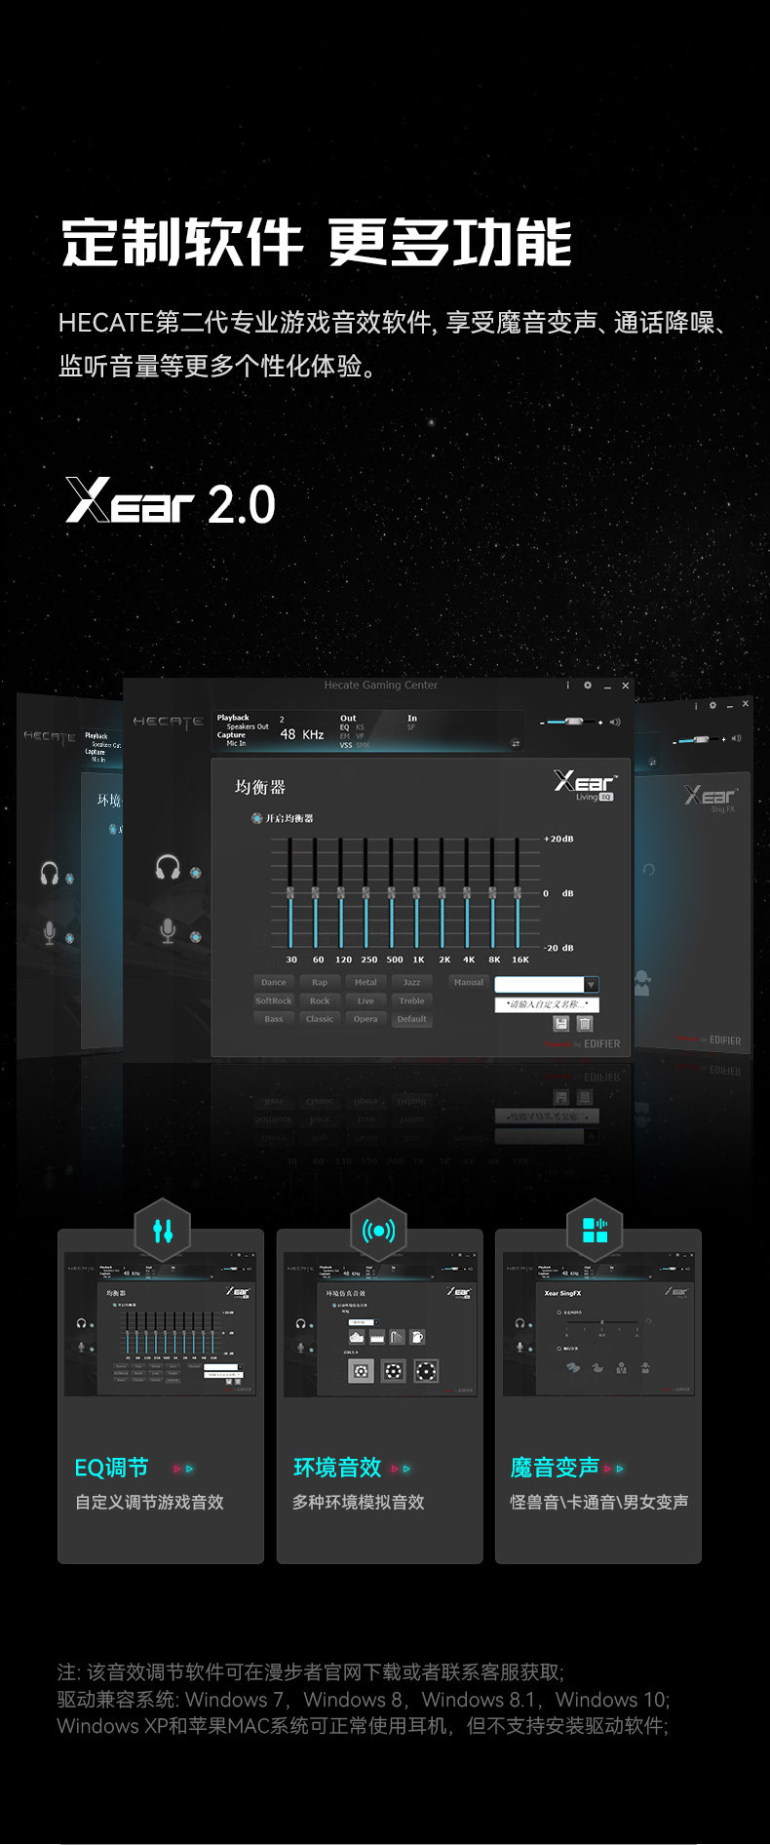Click the custom preset name input field
The height and width of the screenshot is (1845, 770).
point(547,1003)
